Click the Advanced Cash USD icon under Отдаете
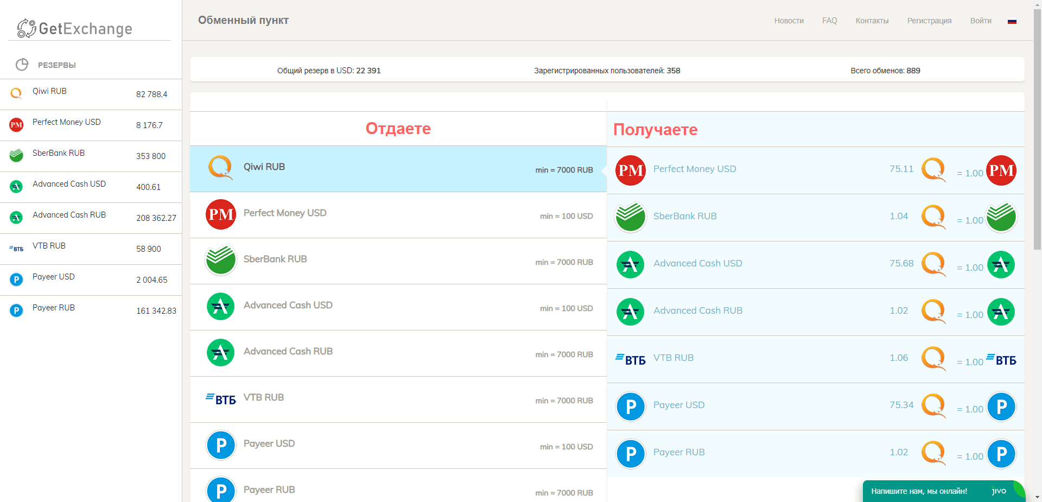 pyautogui.click(x=220, y=306)
